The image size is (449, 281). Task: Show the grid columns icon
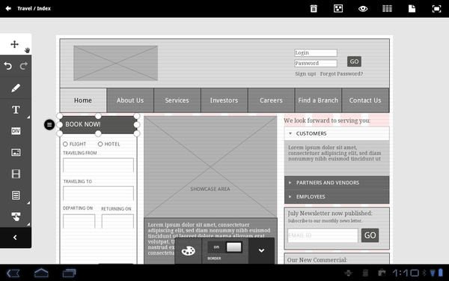click(387, 8)
